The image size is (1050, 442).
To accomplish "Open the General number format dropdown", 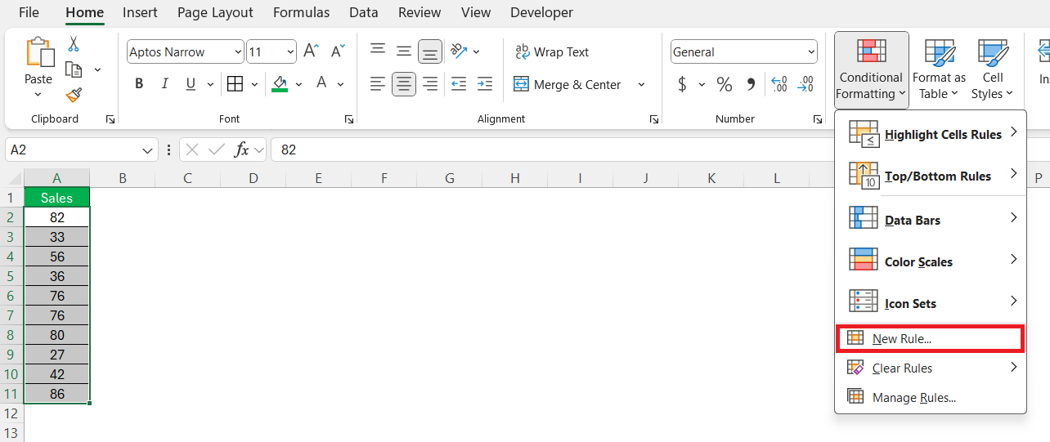I will point(810,51).
